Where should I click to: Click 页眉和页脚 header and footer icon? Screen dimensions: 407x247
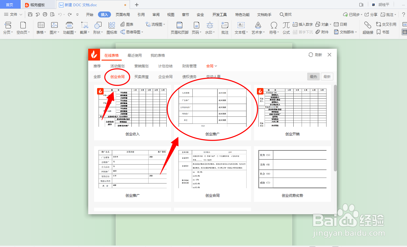179,25
